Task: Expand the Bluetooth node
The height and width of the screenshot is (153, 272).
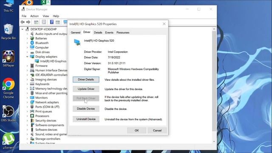Action: point(27,43)
